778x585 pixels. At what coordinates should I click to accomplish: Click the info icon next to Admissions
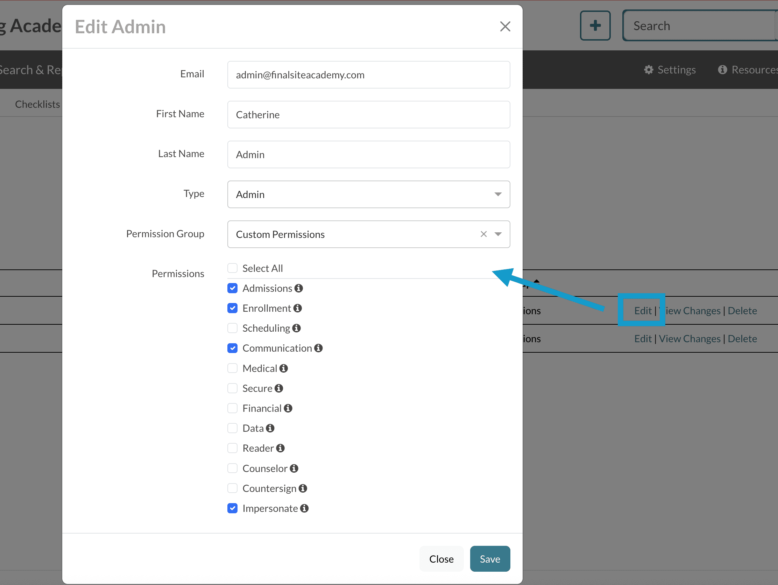pyautogui.click(x=299, y=288)
